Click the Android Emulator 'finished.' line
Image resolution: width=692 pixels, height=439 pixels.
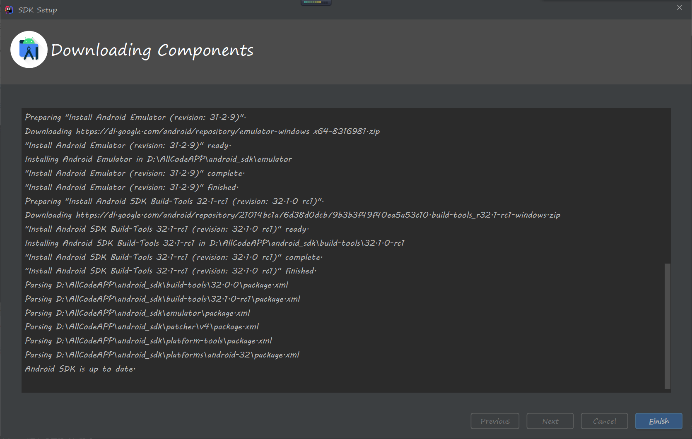pos(132,187)
